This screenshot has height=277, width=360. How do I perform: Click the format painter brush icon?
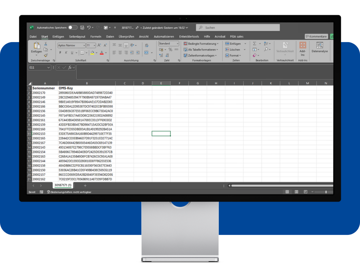(46, 55)
